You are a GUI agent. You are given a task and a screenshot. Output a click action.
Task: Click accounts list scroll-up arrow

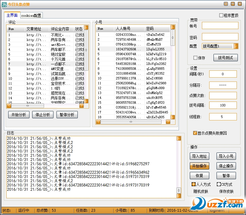173,27
